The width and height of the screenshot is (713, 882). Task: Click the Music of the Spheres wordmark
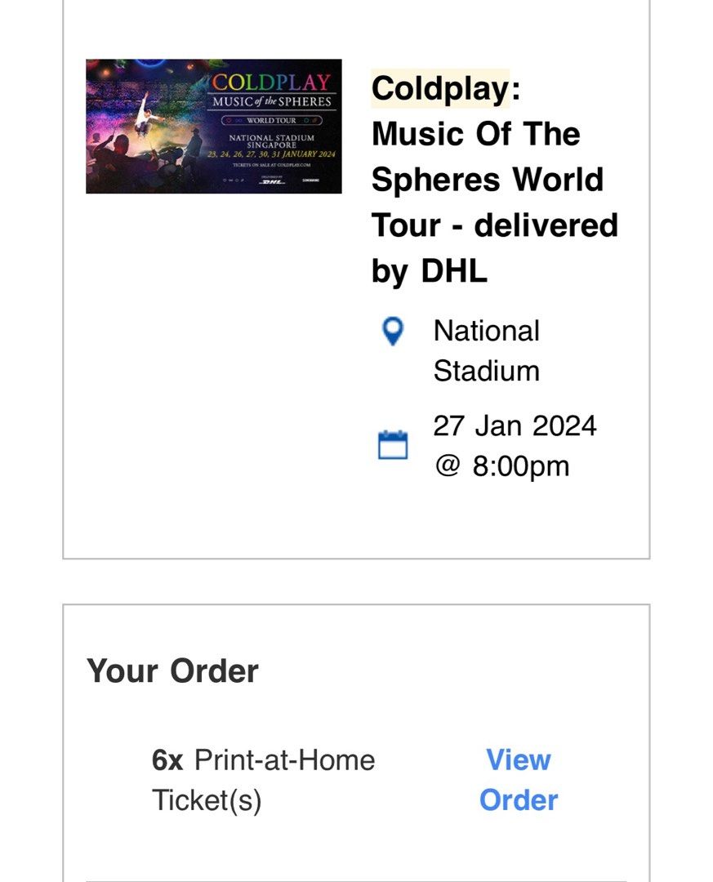tap(270, 100)
